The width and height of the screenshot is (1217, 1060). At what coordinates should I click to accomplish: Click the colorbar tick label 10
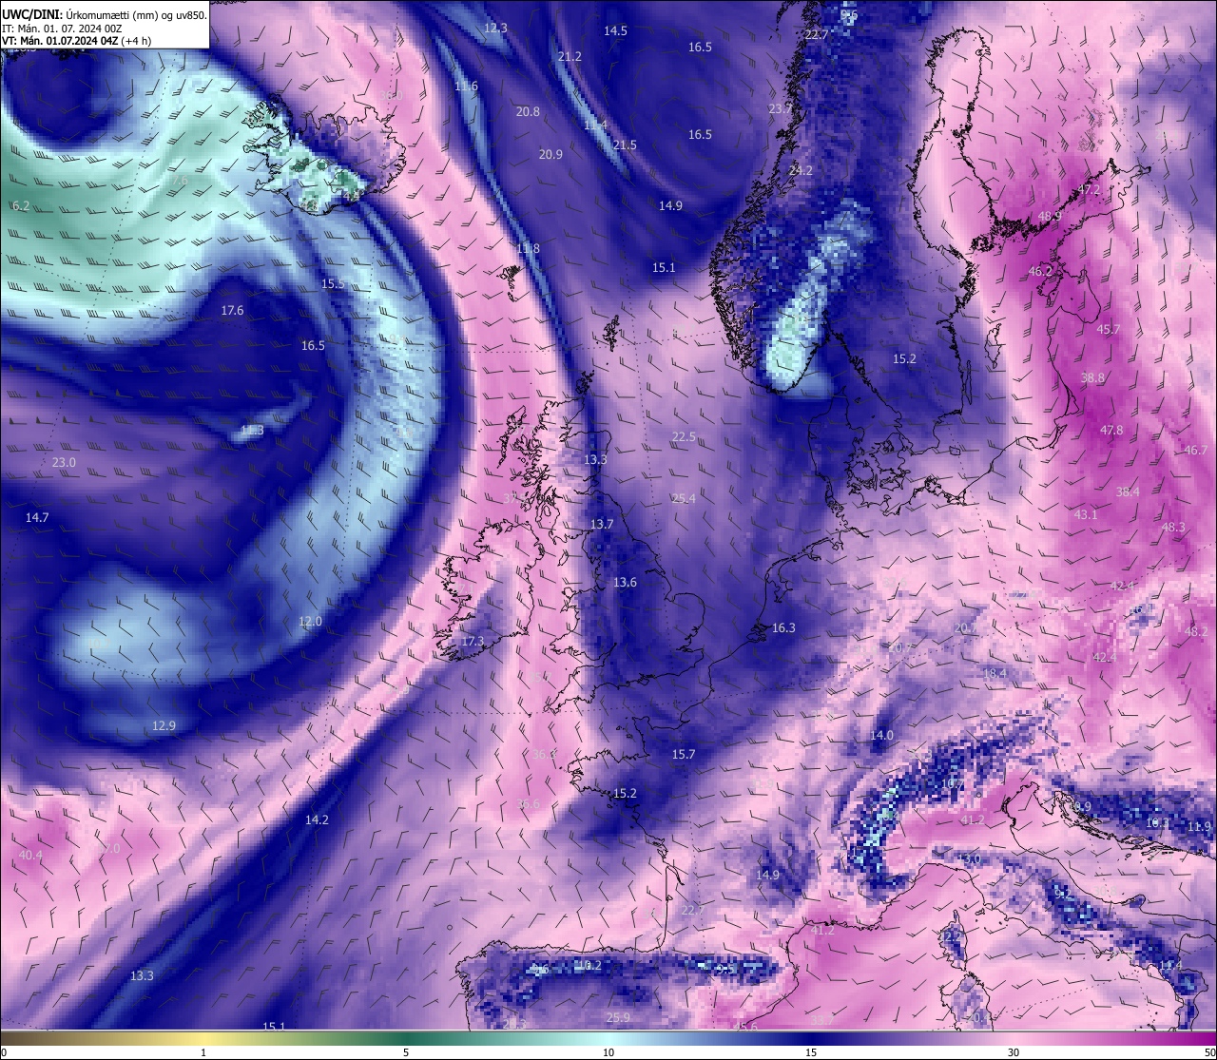pyautogui.click(x=608, y=1052)
